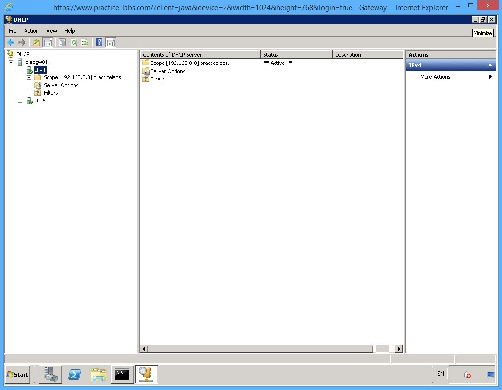Click the Export List toolbar icon
Image resolution: width=502 pixels, height=390 pixels.
click(85, 42)
